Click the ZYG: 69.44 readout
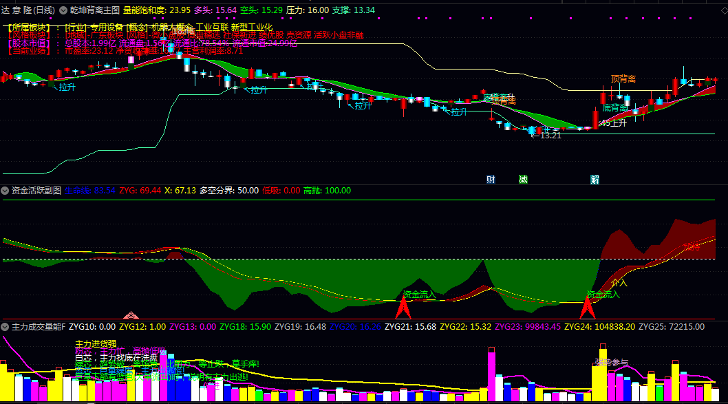The height and width of the screenshot is (404, 728). (x=140, y=191)
